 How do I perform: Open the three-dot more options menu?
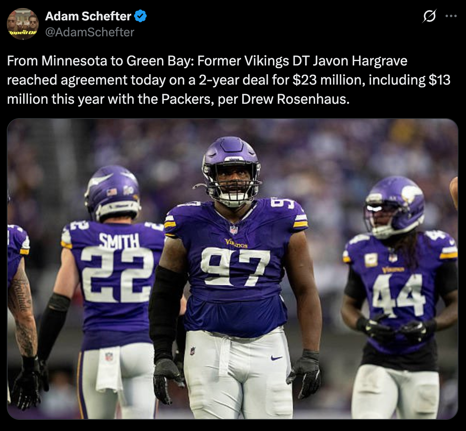pos(451,16)
